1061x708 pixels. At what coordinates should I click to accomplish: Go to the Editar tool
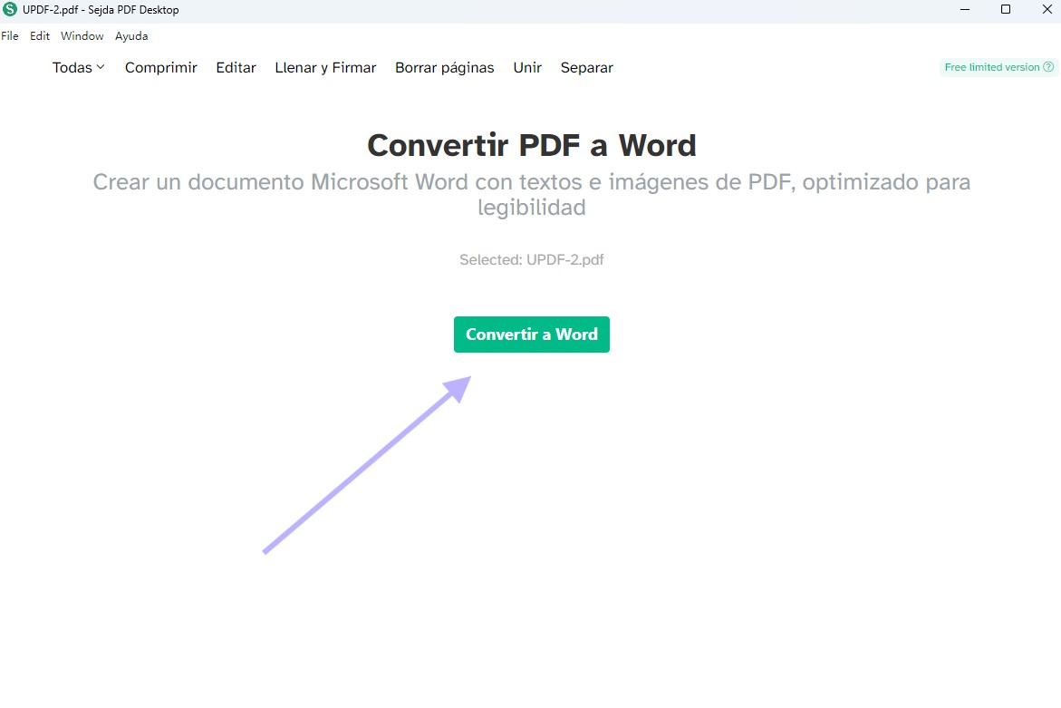(x=236, y=68)
